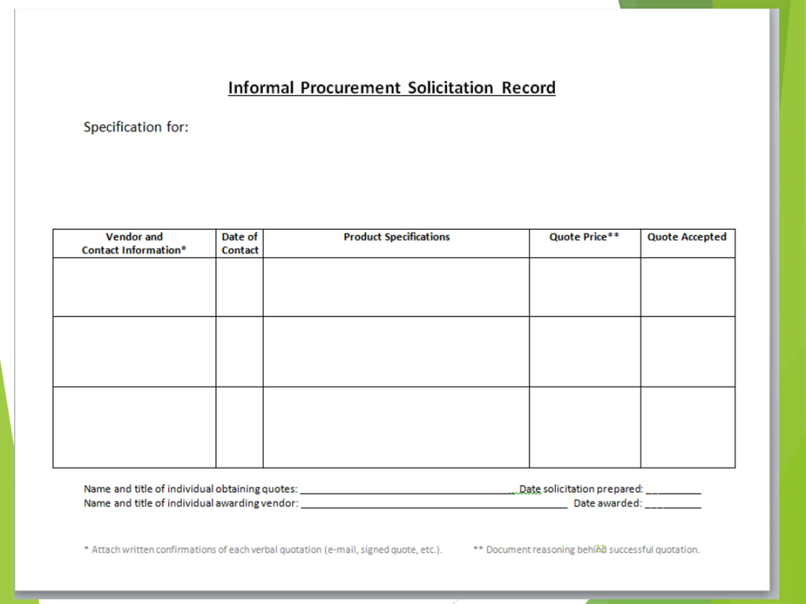
Task: Click first row Product Specifications cell
Action: 396,287
